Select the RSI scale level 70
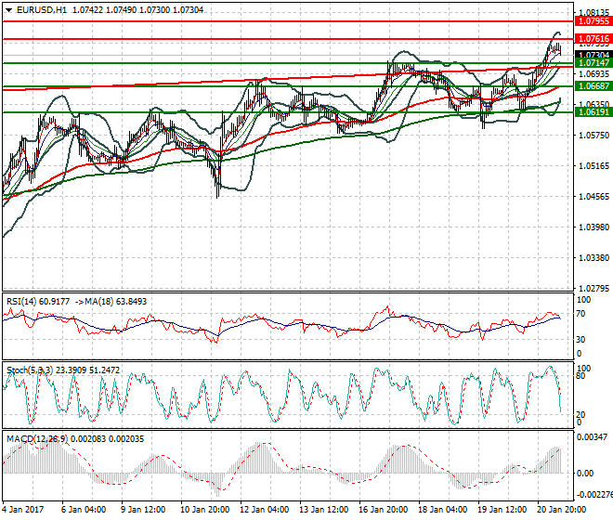Image resolution: width=613 pixels, height=520 pixels. [580, 314]
